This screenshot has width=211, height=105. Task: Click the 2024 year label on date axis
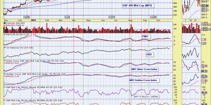pos(33,20)
